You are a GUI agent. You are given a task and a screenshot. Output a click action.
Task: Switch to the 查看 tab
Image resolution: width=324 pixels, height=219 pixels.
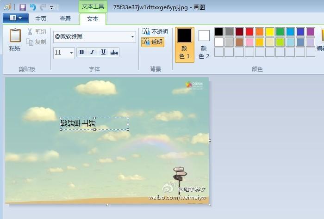point(65,18)
